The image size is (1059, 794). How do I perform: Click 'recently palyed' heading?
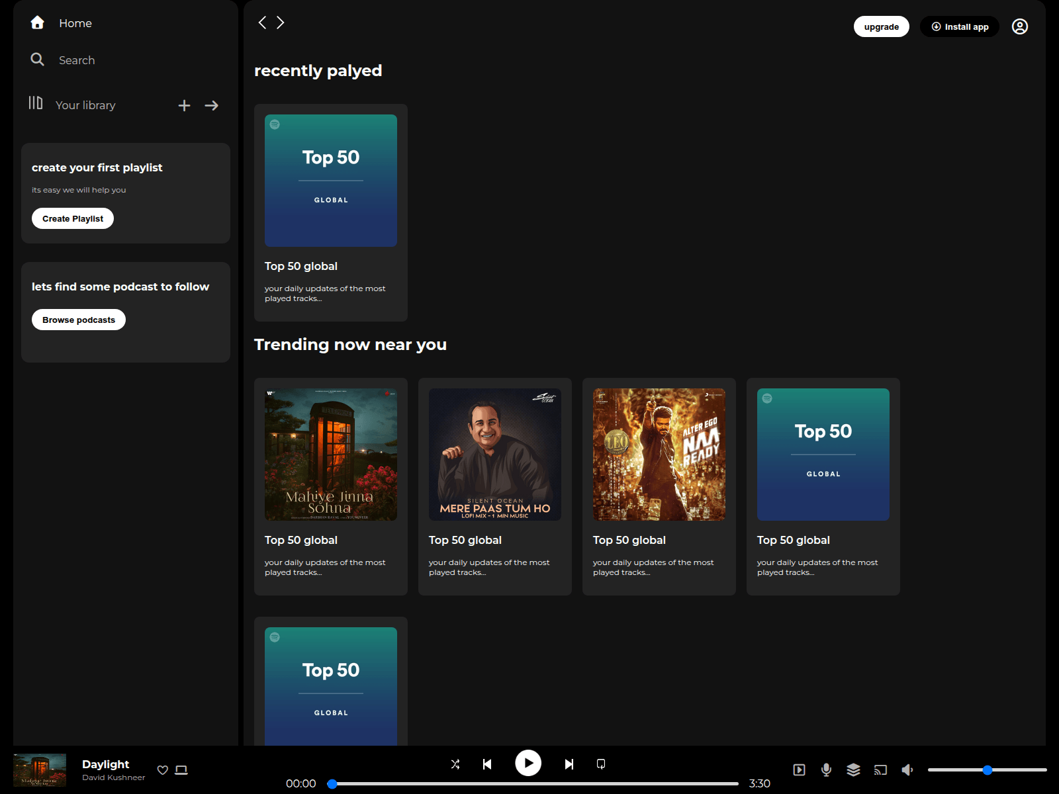(318, 71)
